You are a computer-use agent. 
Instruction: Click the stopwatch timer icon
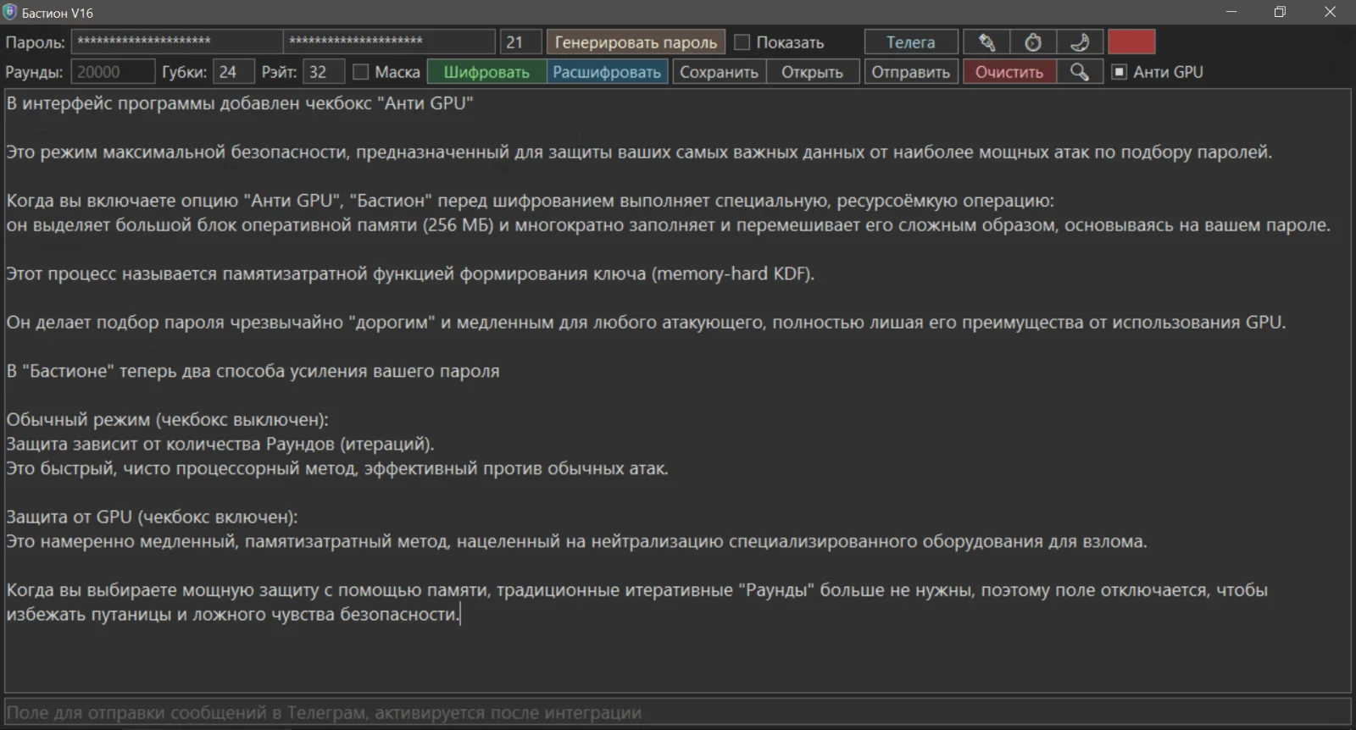point(1033,42)
